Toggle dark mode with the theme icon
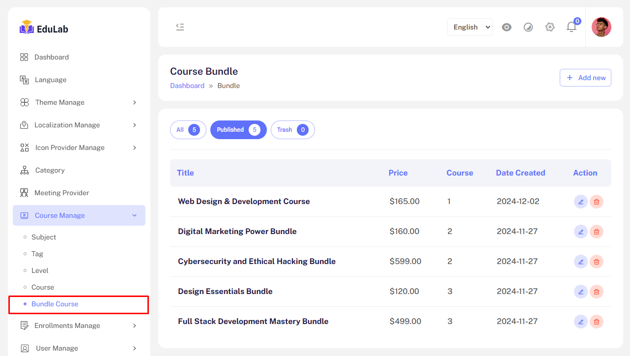Screen dimensions: 630x356 (x=528, y=27)
